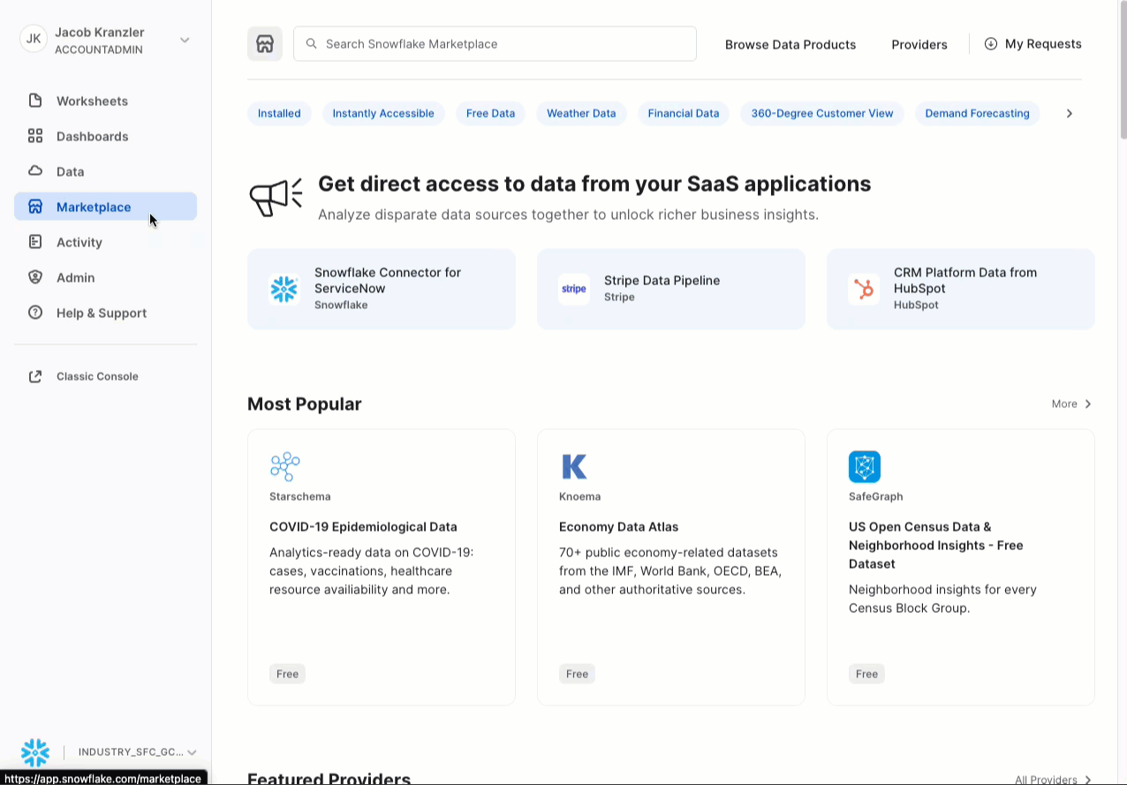Image resolution: width=1127 pixels, height=785 pixels.
Task: Toggle the Installed filter chip
Action: pyautogui.click(x=279, y=113)
